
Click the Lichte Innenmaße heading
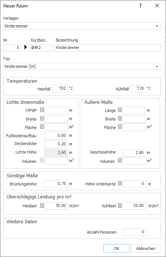pyautogui.click(x=25, y=102)
